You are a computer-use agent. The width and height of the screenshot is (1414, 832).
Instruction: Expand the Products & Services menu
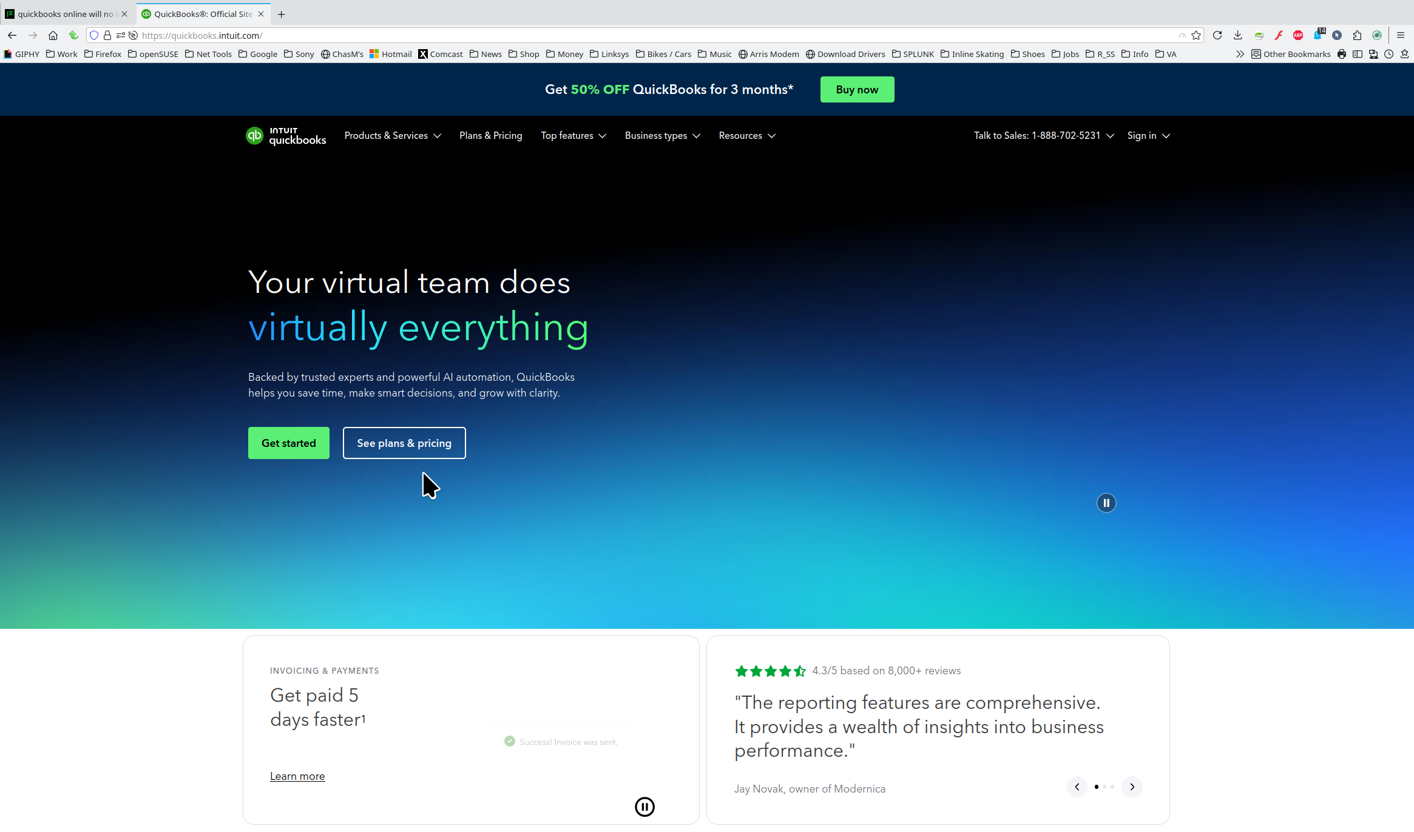392,136
